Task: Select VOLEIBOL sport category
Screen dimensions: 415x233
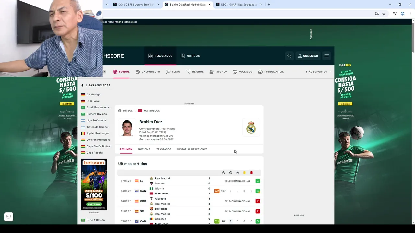Action: (x=242, y=72)
